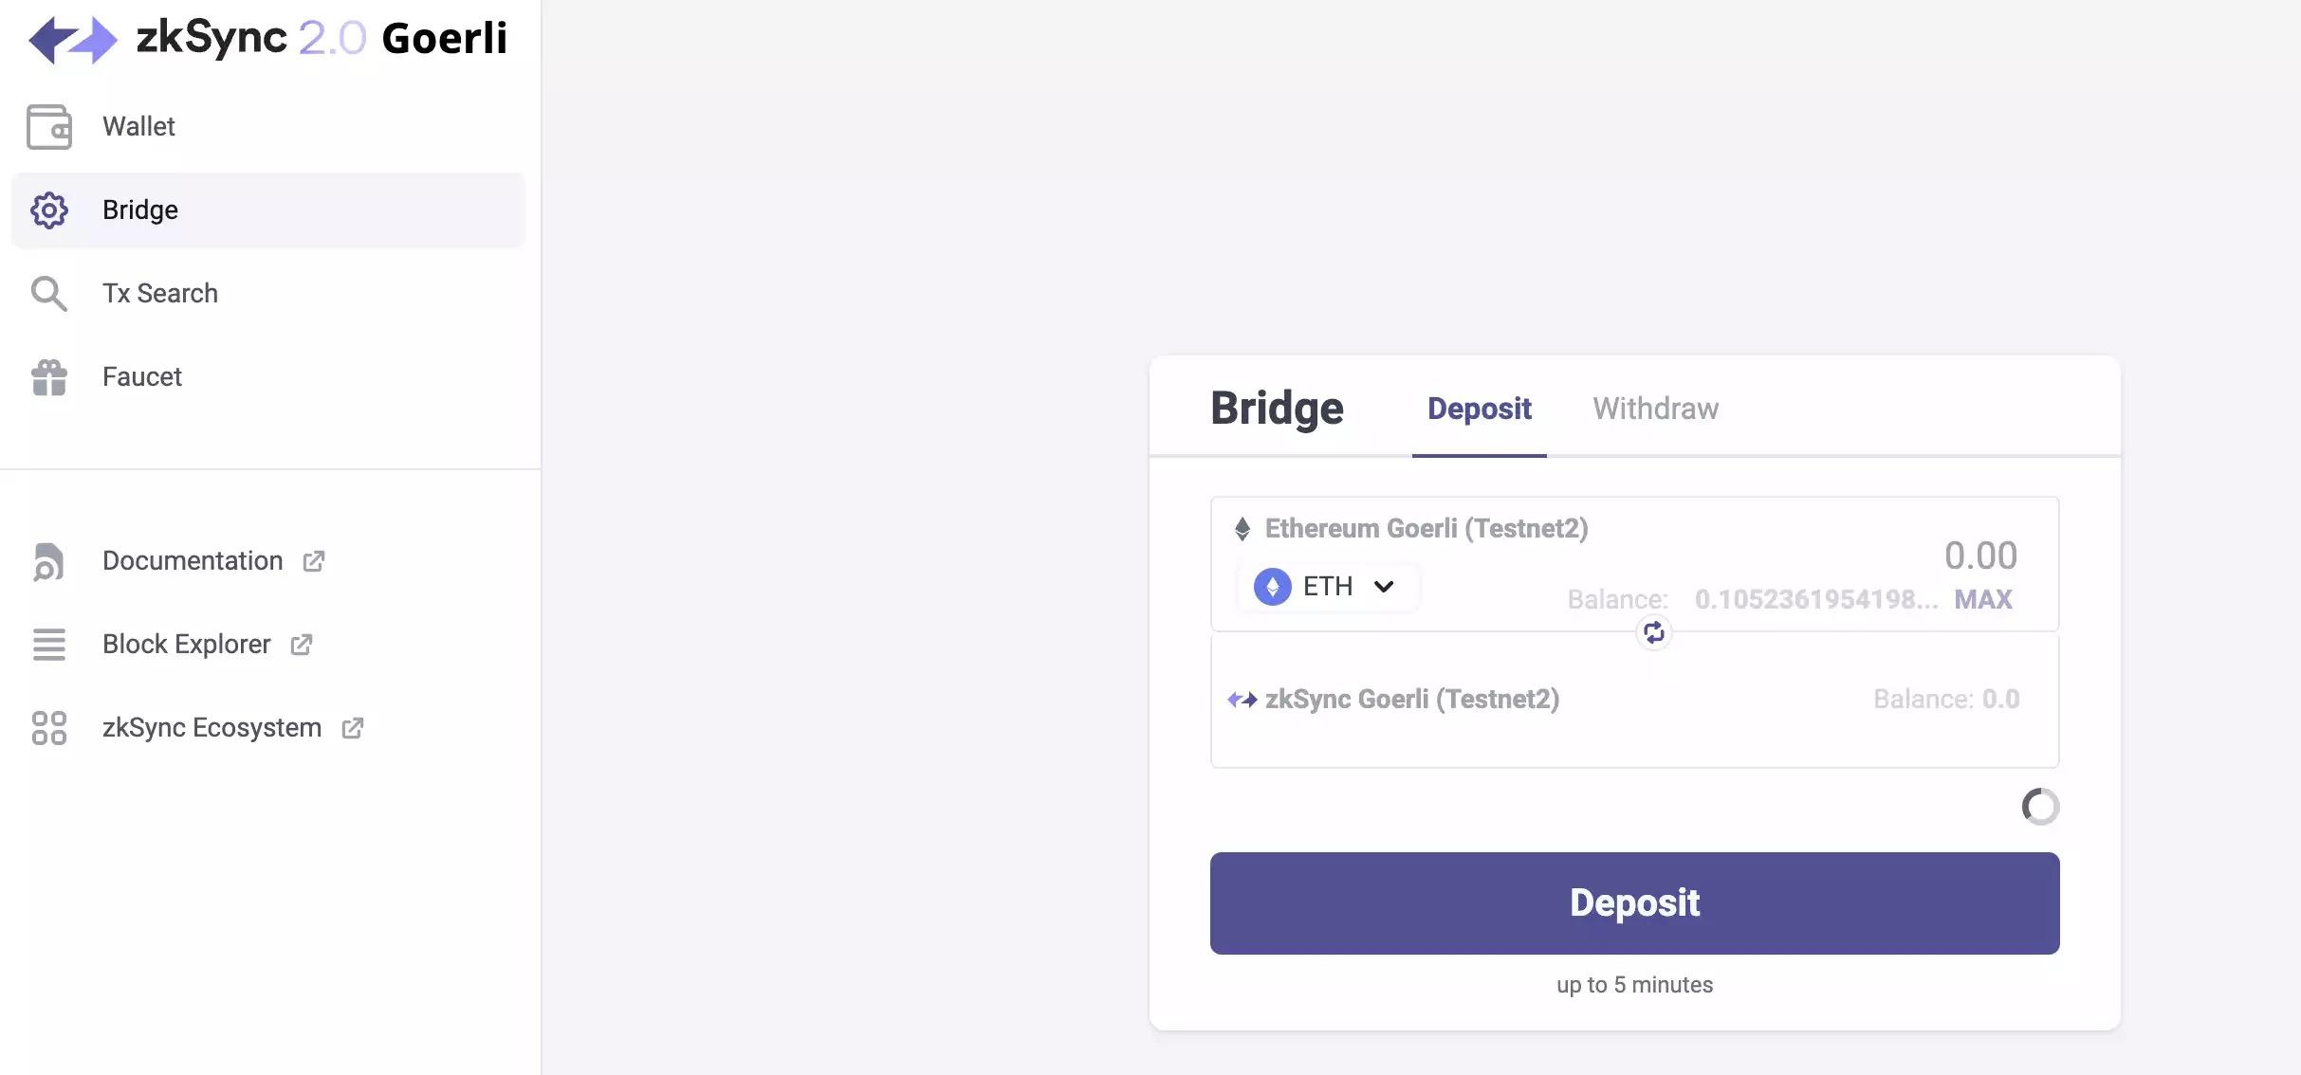Screen dimensions: 2301x1075
Task: Click the Bridge gear icon
Action: coord(49,210)
